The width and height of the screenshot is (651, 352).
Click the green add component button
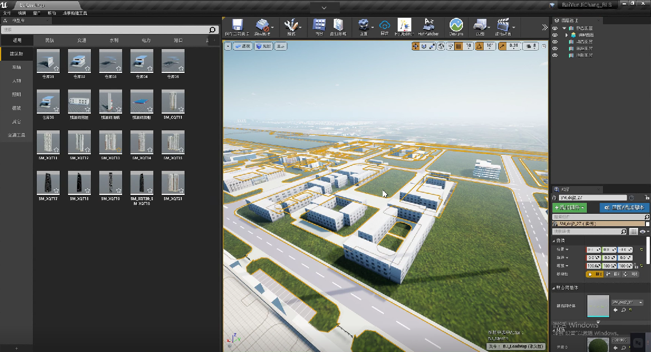[x=570, y=207]
